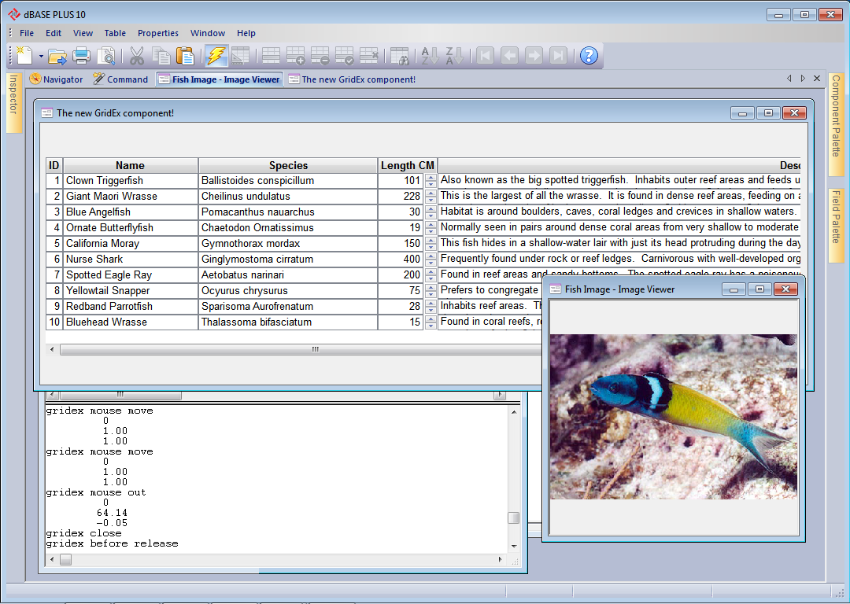Select the Ocyurus chrysurus species cell

point(288,290)
